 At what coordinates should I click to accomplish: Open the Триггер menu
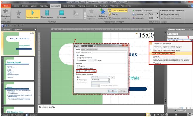[x=114, y=14]
